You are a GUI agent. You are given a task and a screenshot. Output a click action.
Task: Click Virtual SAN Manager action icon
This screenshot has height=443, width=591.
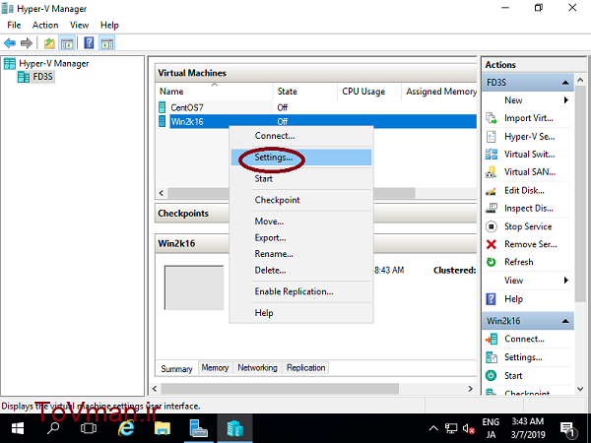492,172
